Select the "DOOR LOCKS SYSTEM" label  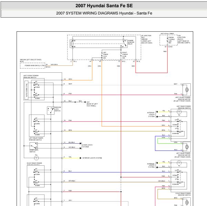(x=87, y=146)
